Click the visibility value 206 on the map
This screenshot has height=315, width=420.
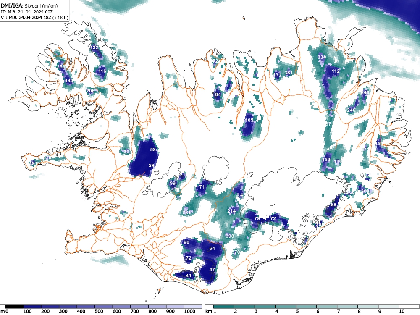click(x=91, y=91)
